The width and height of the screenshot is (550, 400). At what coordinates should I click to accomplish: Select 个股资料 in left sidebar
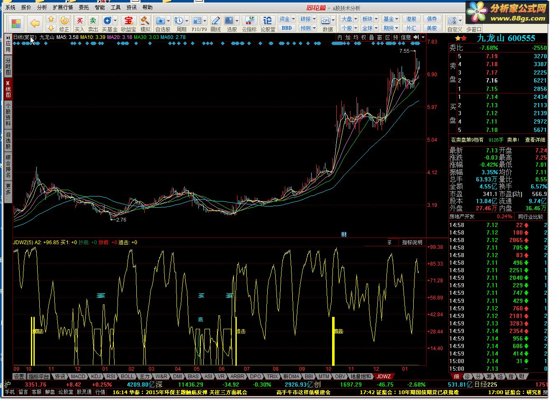[x=8, y=115]
